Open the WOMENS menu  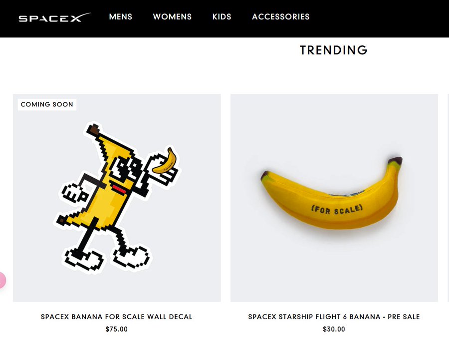click(172, 16)
